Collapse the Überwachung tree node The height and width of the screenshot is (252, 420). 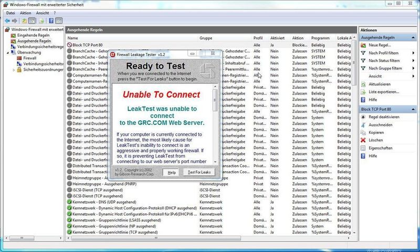coord(8,52)
